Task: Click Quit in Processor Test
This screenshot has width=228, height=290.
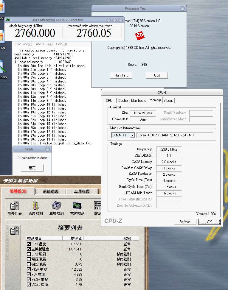Action: (x=157, y=75)
